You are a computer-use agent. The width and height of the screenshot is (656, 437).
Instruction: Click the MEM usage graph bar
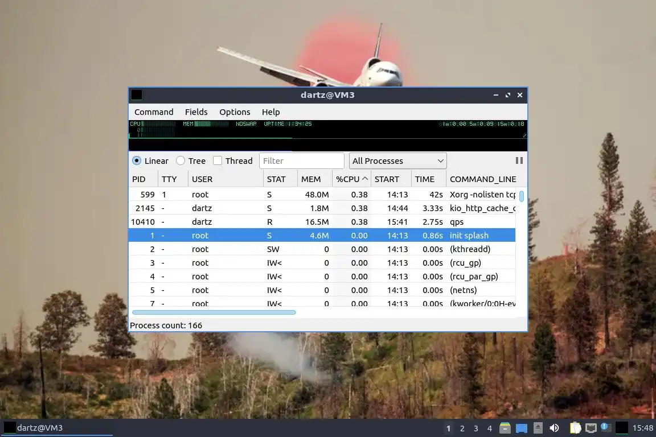tap(206, 124)
